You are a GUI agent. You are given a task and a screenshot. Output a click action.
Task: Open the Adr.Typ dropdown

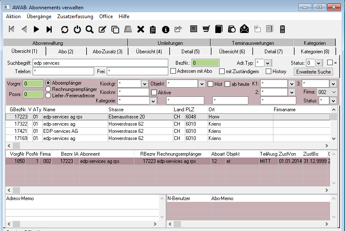(267, 63)
